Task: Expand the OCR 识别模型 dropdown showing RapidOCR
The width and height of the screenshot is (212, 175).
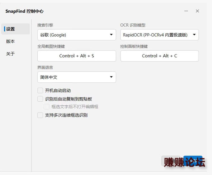Action: 159,35
